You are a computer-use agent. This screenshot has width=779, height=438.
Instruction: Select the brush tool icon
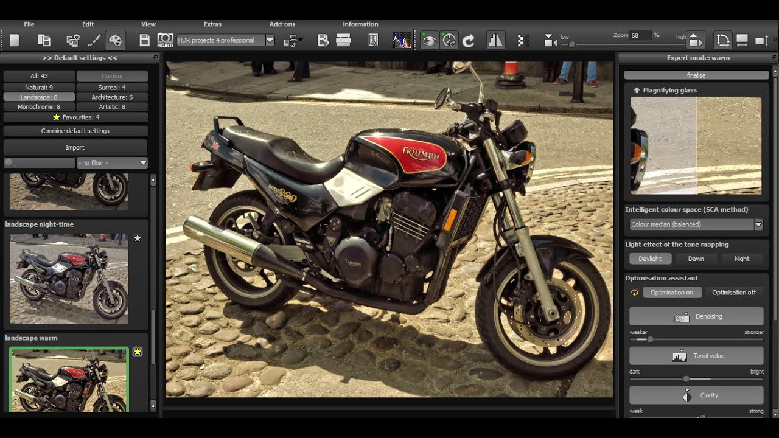[x=94, y=41]
